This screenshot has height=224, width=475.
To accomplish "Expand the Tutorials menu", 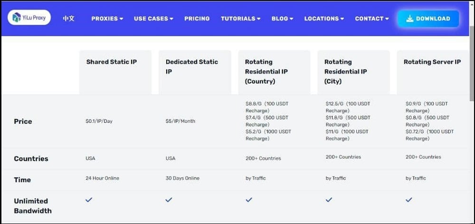I will (x=240, y=19).
